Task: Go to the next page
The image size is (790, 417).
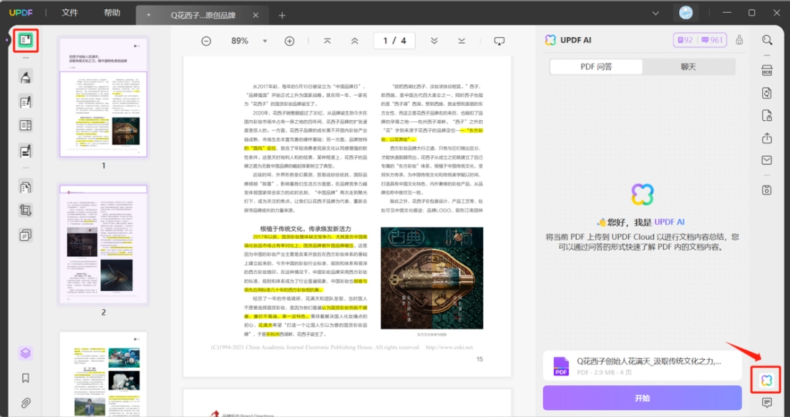Action: click(434, 41)
